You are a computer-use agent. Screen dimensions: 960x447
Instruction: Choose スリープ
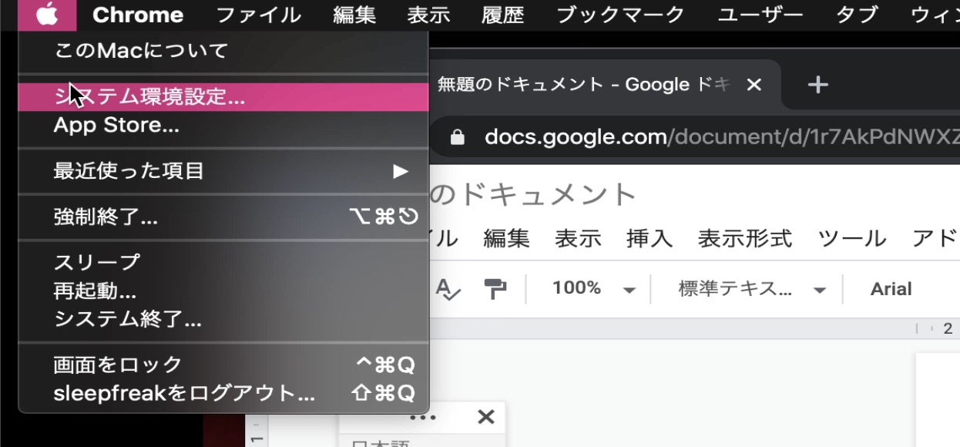pos(223,262)
